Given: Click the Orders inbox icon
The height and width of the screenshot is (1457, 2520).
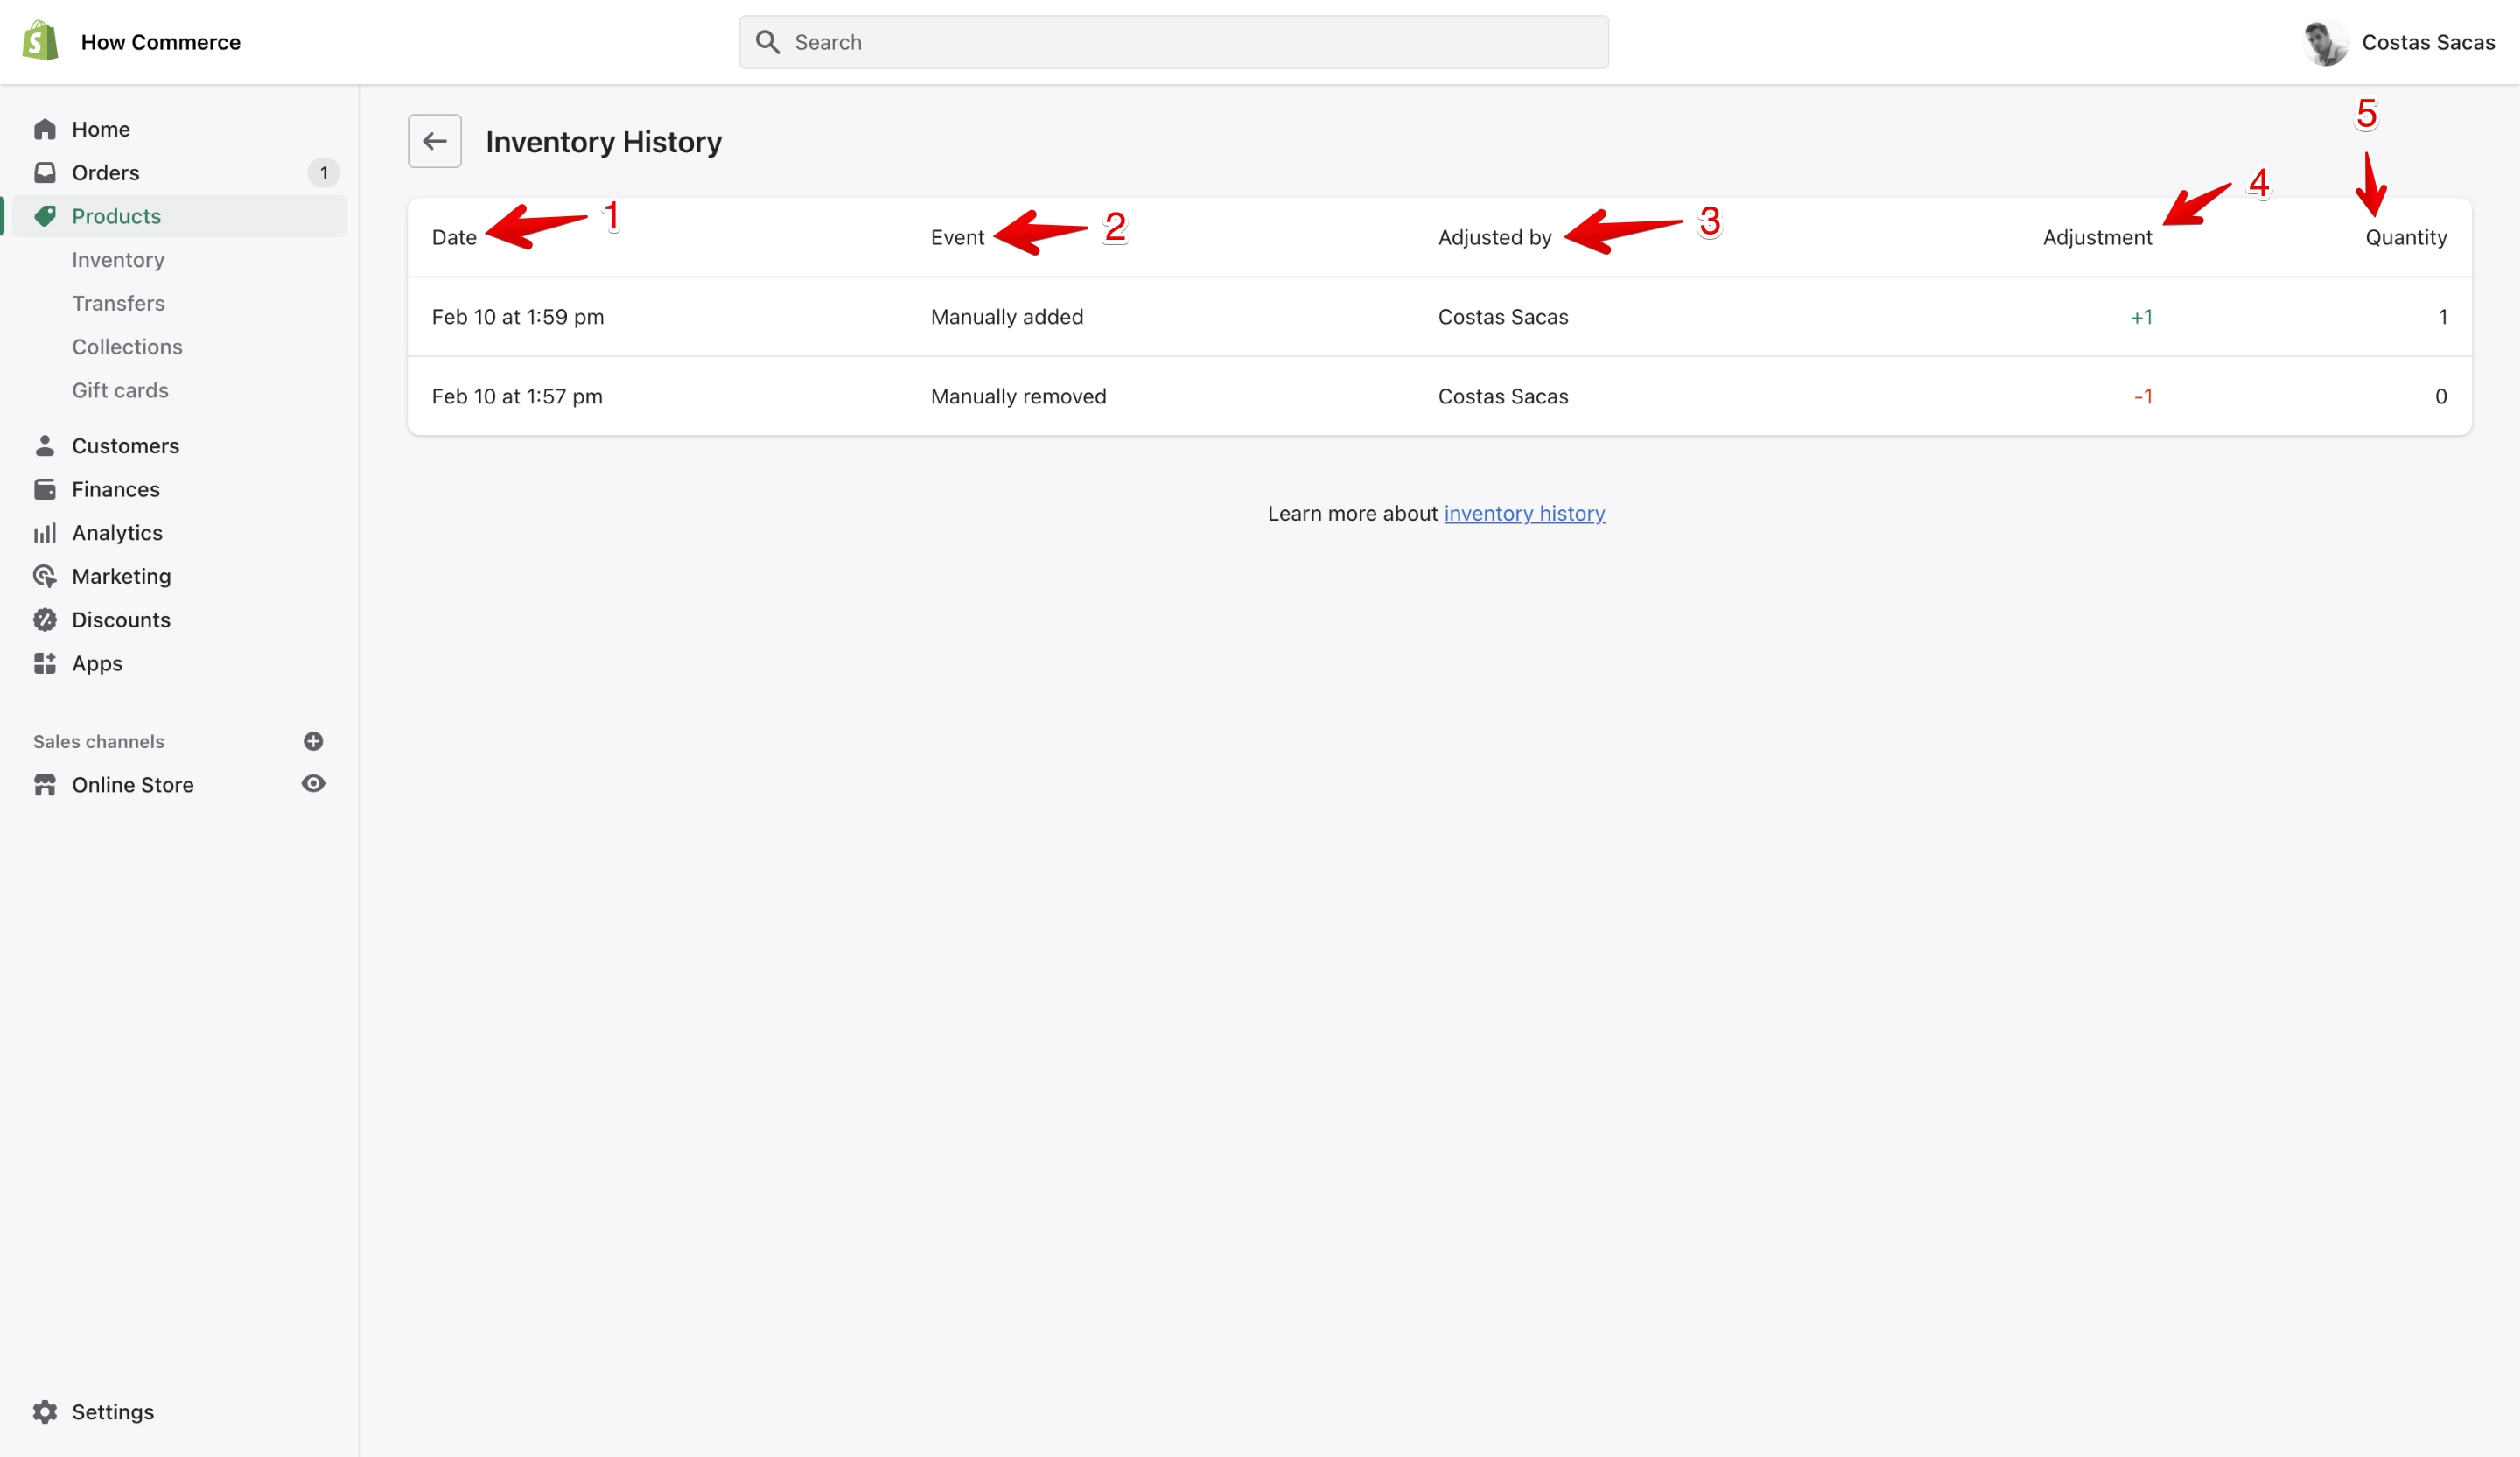Looking at the screenshot, I should tap(45, 172).
